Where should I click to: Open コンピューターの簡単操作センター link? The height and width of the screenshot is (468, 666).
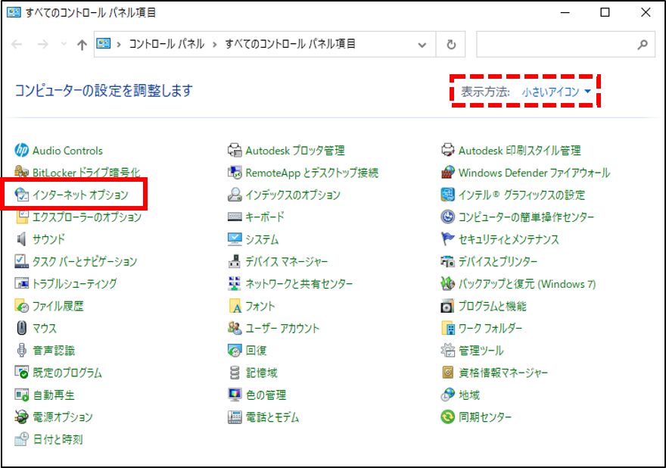(526, 217)
